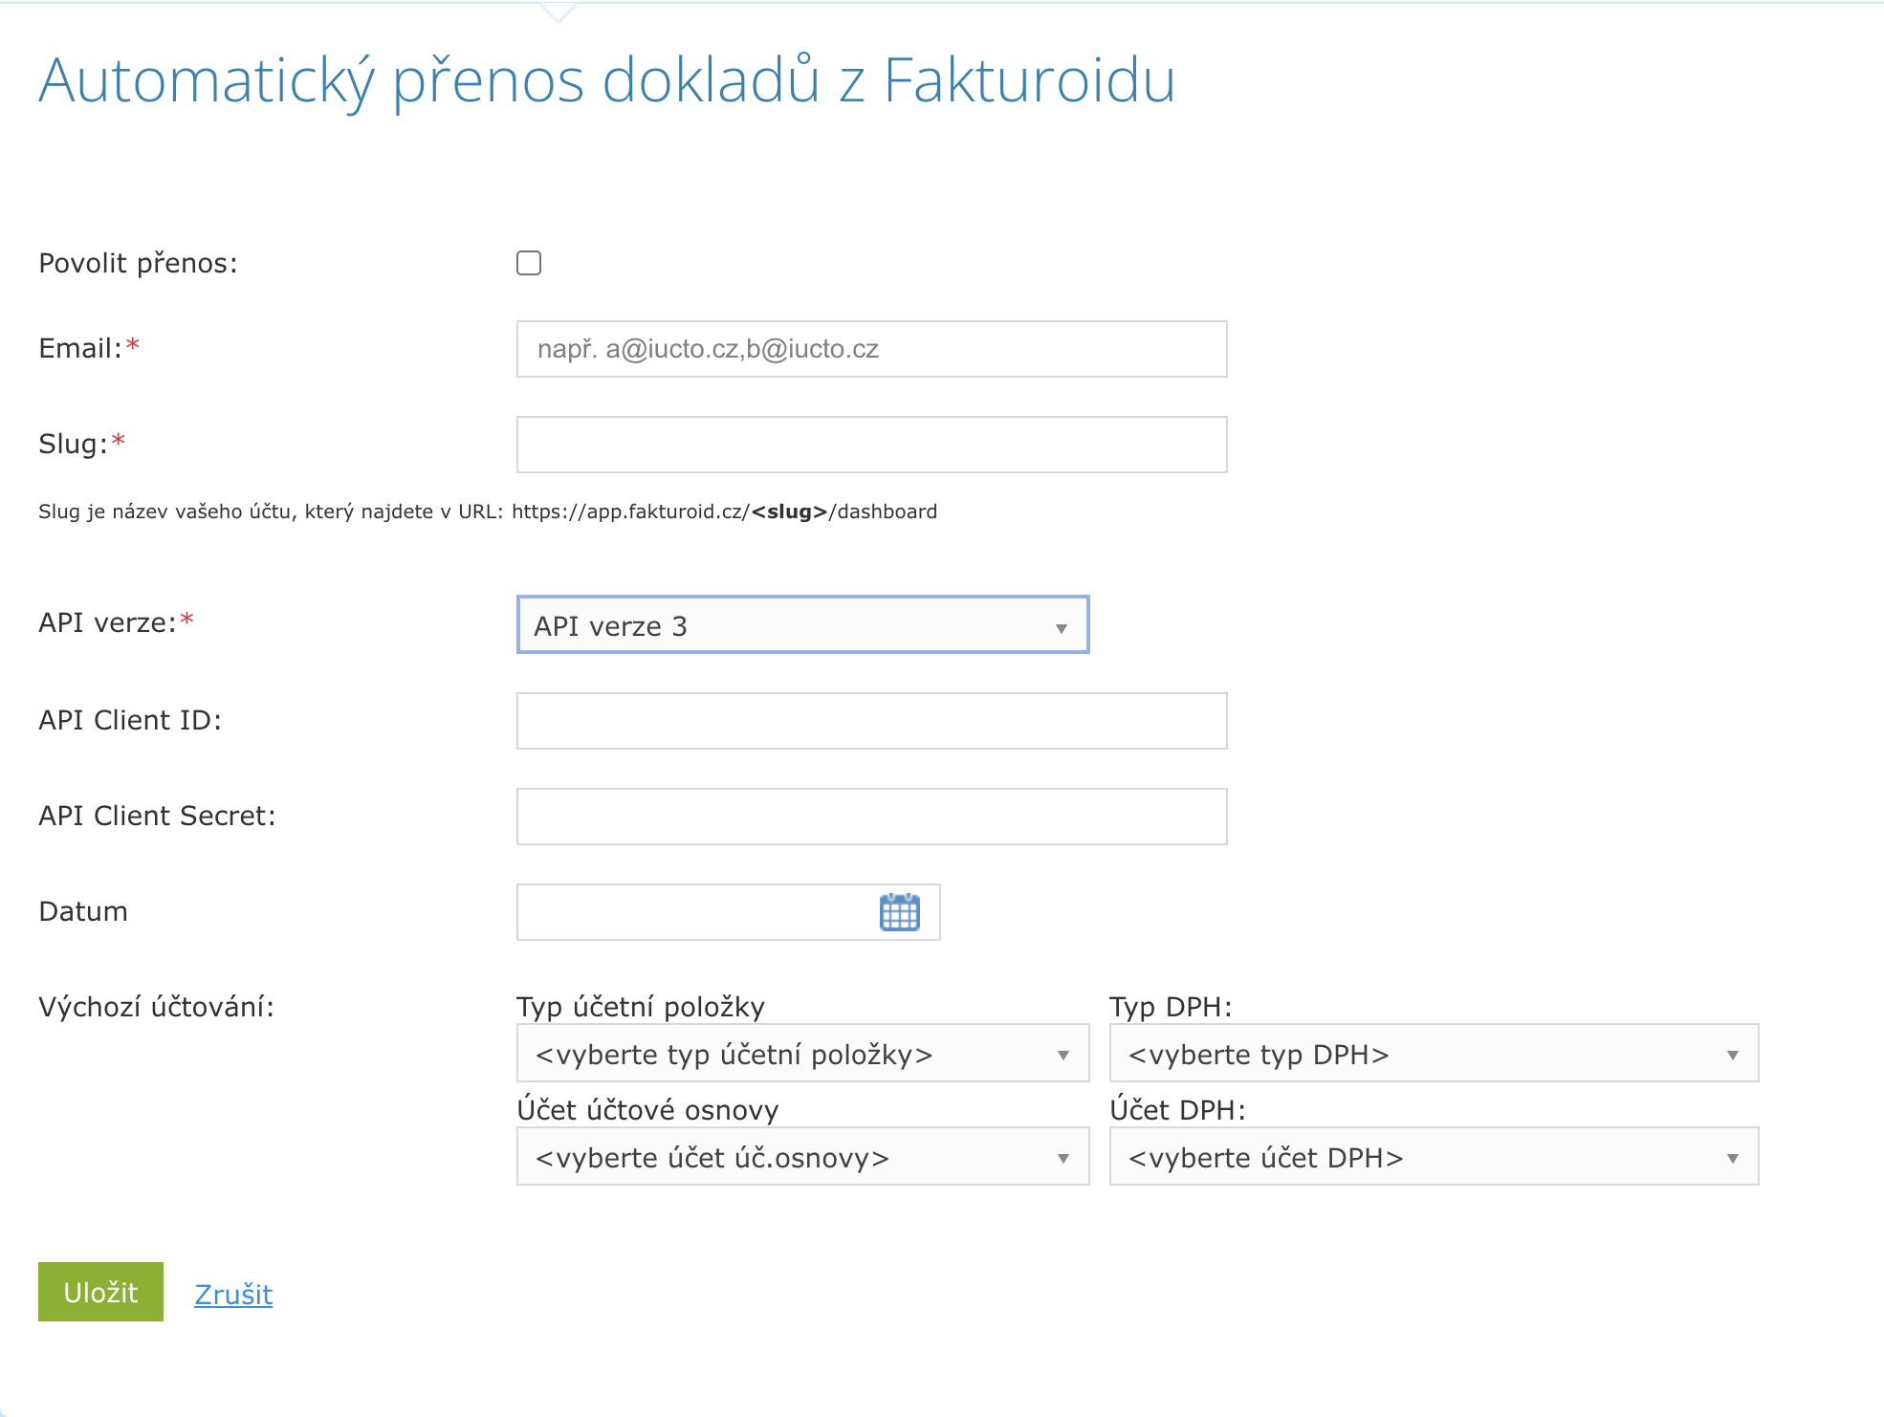Viewport: 1884px width, 1417px height.
Task: Click the Typ DPH dropdown arrow
Action: click(x=1732, y=1056)
